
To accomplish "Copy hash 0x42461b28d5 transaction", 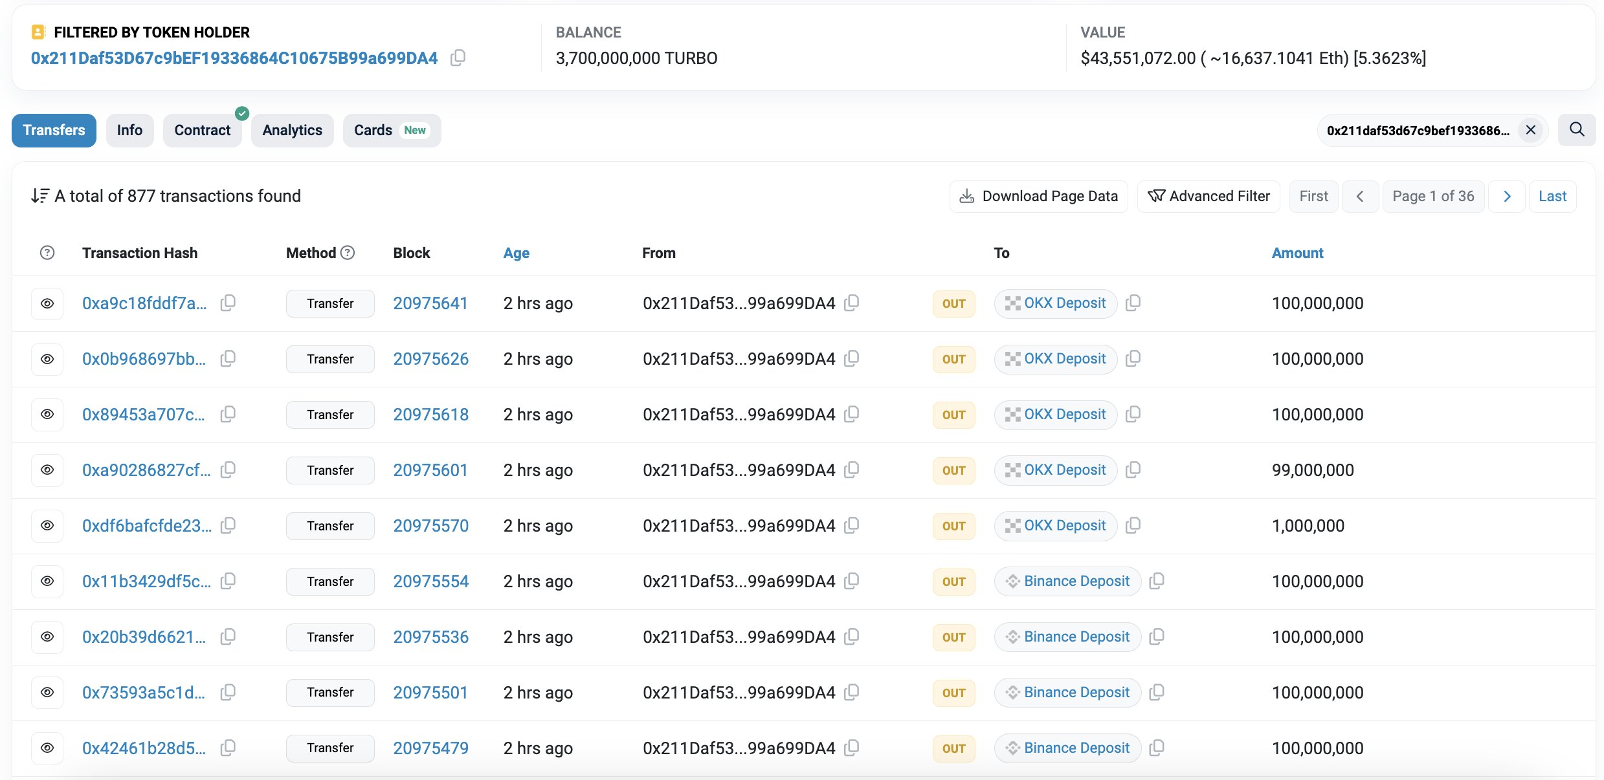I will pos(228,748).
